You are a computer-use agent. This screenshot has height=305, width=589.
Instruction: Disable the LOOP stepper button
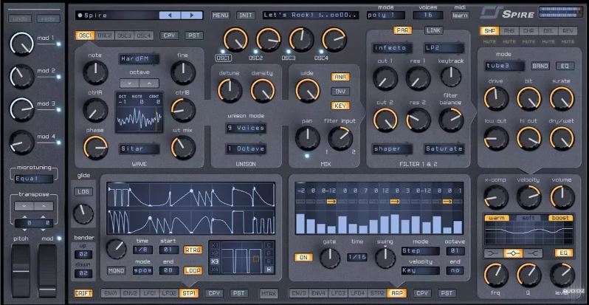pyautogui.click(x=193, y=270)
